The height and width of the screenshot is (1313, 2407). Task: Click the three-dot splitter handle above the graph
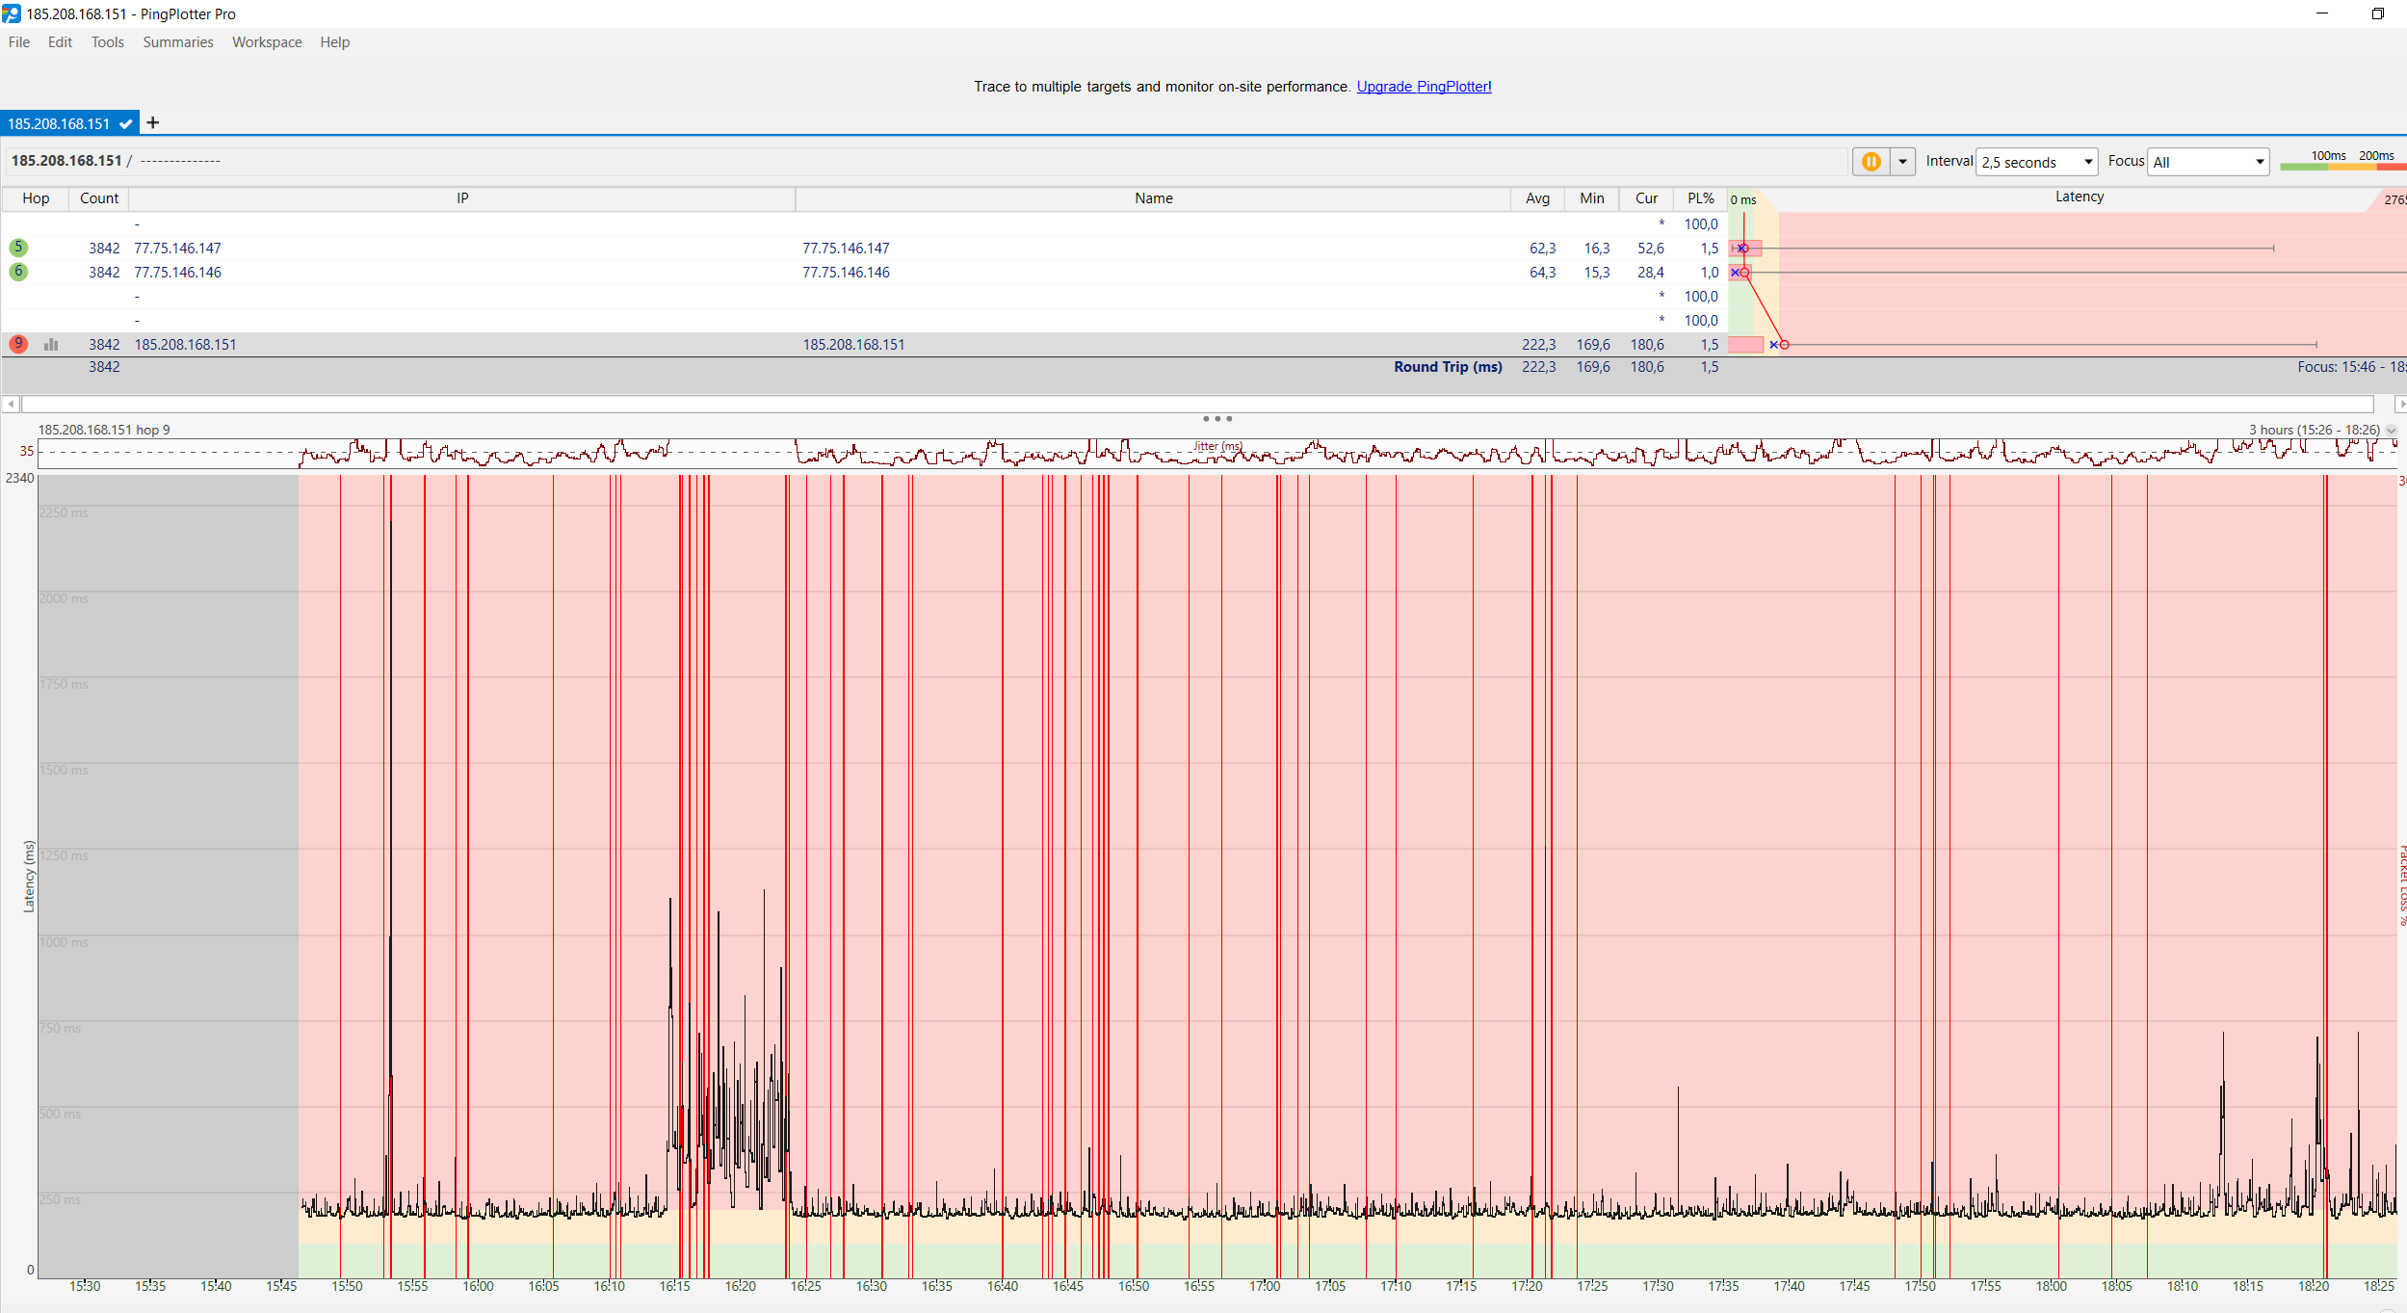[1217, 419]
